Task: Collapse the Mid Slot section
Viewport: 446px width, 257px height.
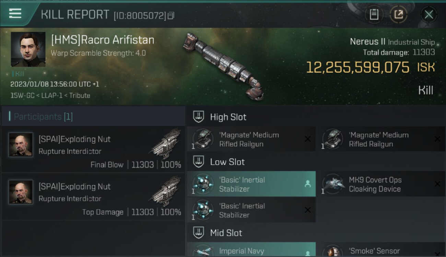Action: click(x=199, y=233)
